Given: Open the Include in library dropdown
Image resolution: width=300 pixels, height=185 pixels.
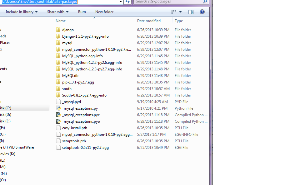Looking at the screenshot, I should (22, 12).
